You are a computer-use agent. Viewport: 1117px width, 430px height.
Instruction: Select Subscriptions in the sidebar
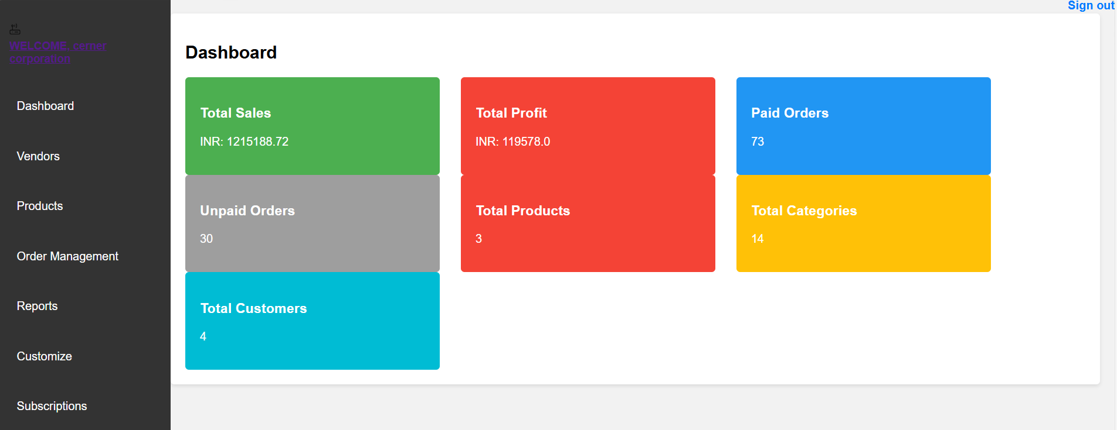click(x=52, y=406)
